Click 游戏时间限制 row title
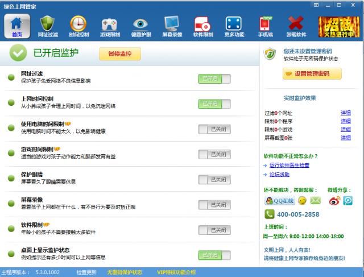 [x=37, y=149]
